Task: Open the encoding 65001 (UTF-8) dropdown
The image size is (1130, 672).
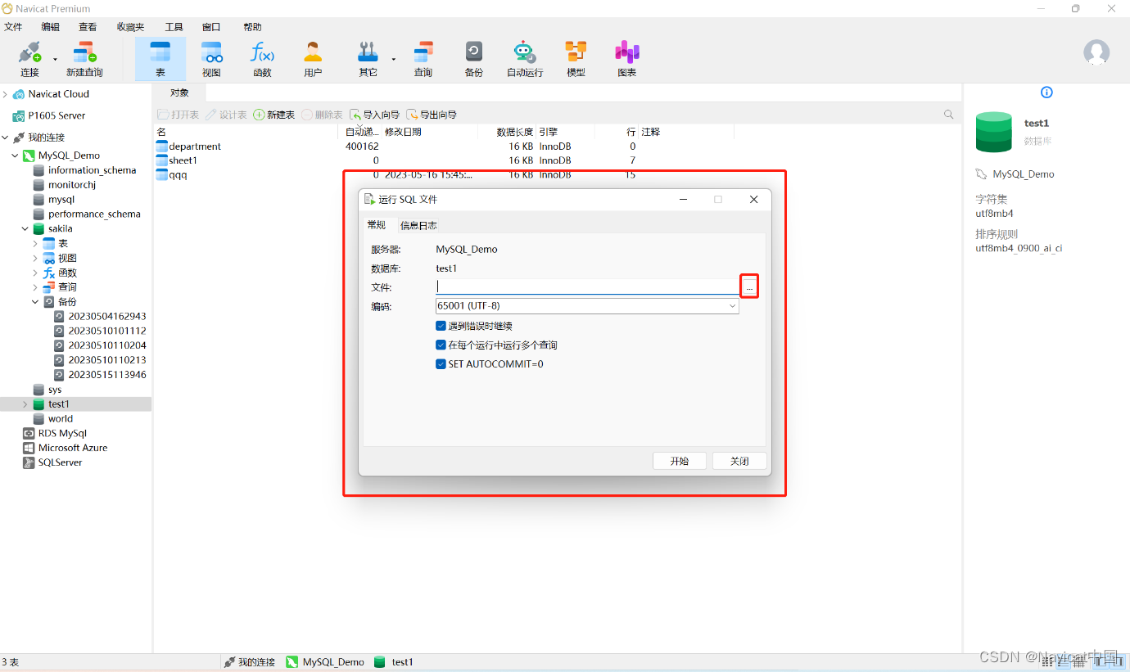Action: [587, 305]
